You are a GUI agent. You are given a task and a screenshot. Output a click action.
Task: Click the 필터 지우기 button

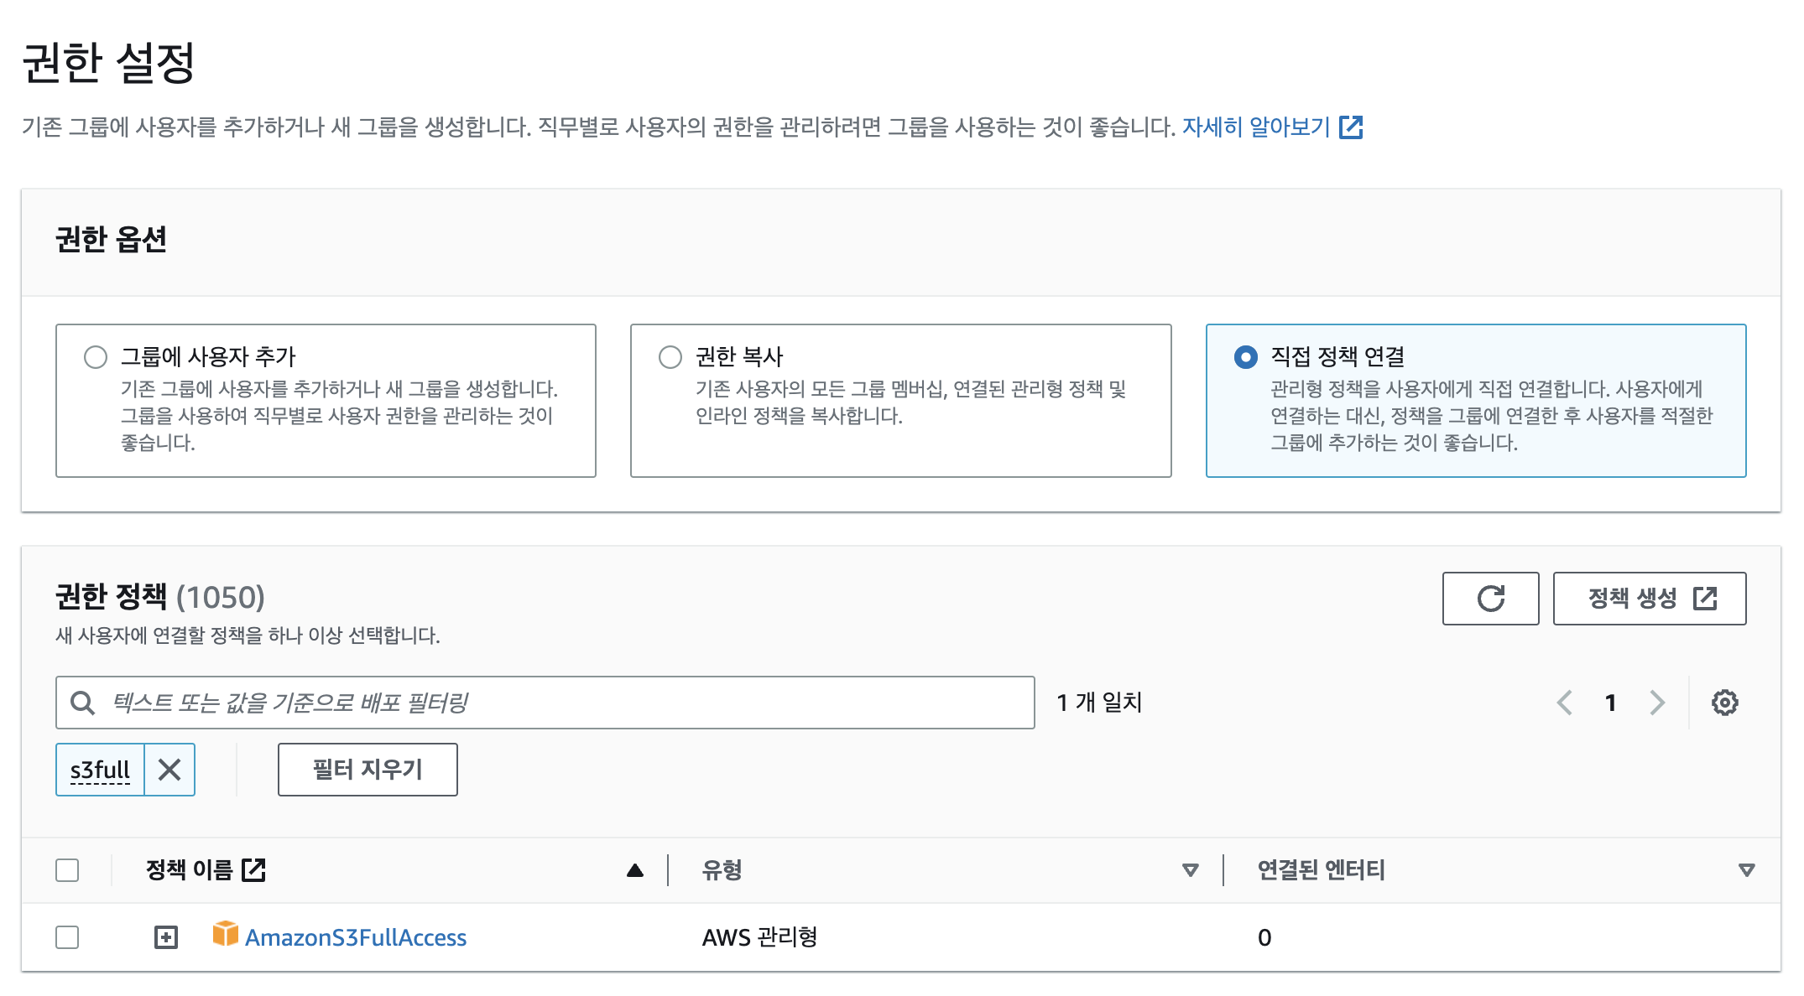click(x=368, y=770)
